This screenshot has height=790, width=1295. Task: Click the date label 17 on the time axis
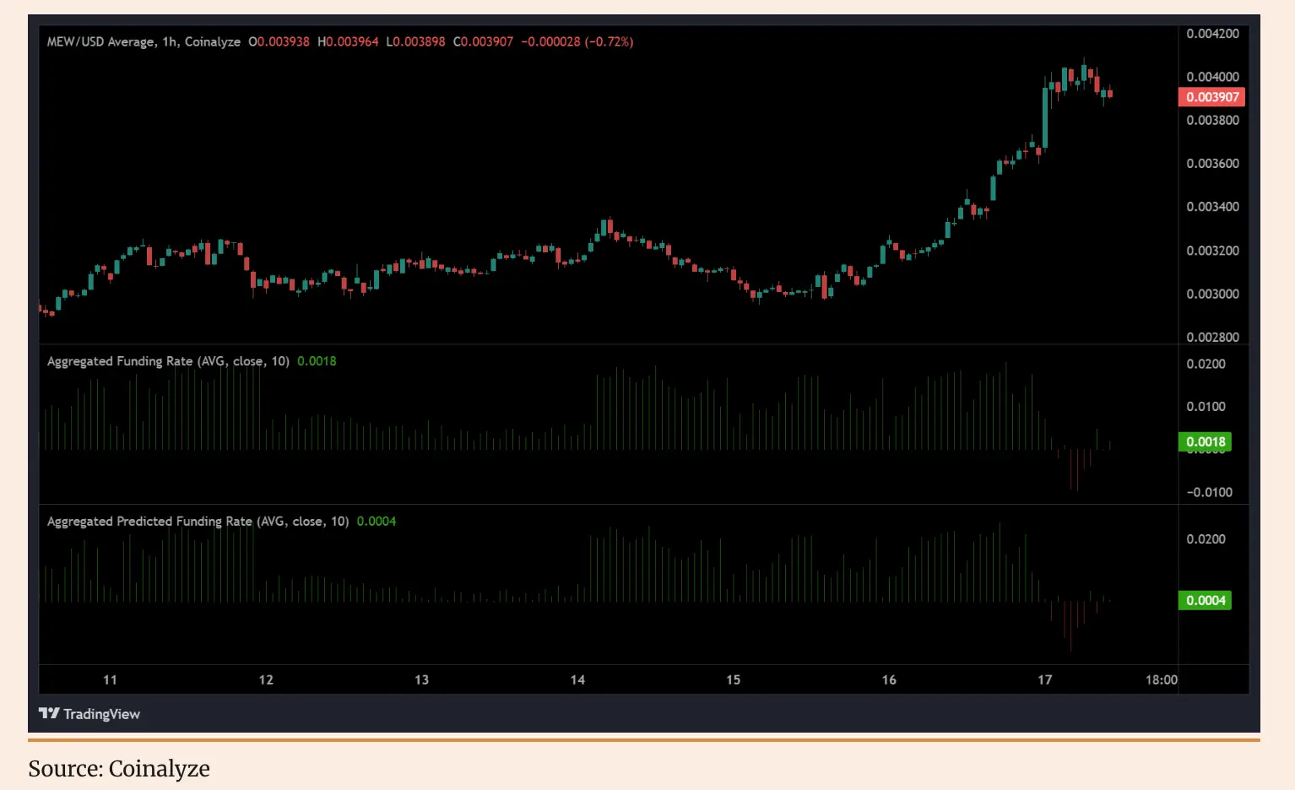tap(1045, 679)
